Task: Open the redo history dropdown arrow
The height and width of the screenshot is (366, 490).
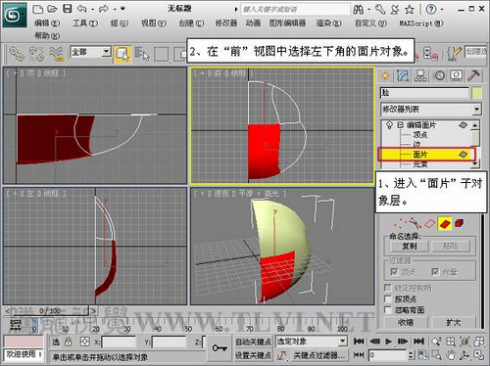Action: [x=115, y=9]
